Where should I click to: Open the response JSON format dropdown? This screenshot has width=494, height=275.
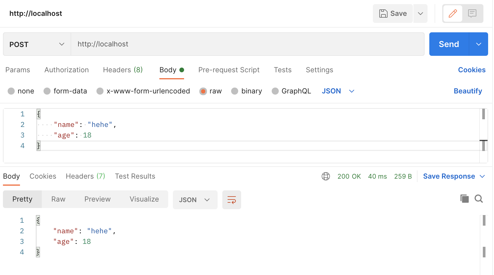[x=195, y=200]
